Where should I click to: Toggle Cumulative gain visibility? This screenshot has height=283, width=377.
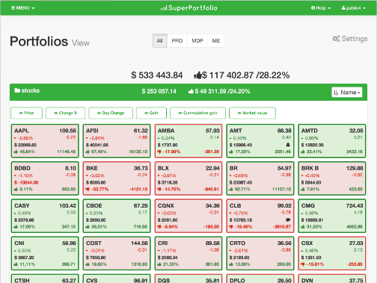point(197,113)
